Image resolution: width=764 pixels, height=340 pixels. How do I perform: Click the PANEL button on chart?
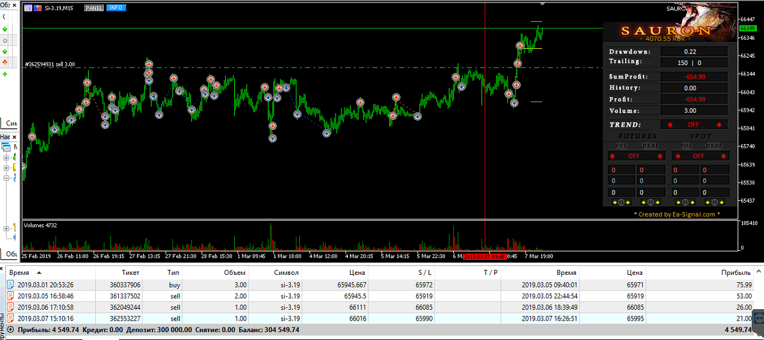94,8
